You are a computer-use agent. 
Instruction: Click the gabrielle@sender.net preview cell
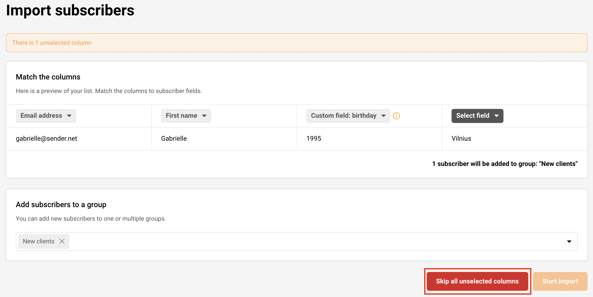(x=46, y=139)
